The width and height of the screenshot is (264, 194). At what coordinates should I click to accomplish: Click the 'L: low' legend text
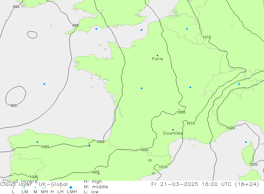click(x=91, y=192)
